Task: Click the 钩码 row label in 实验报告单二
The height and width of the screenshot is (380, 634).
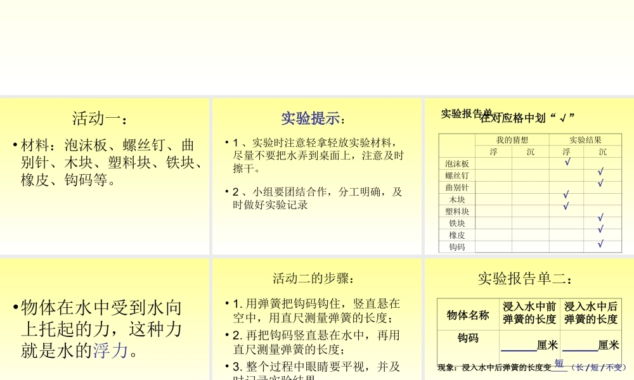Action: [x=469, y=336]
